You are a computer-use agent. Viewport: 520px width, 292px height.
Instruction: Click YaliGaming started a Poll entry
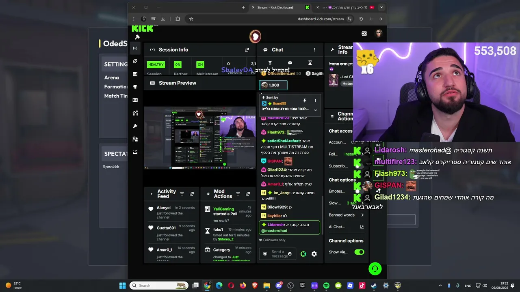[x=228, y=214]
